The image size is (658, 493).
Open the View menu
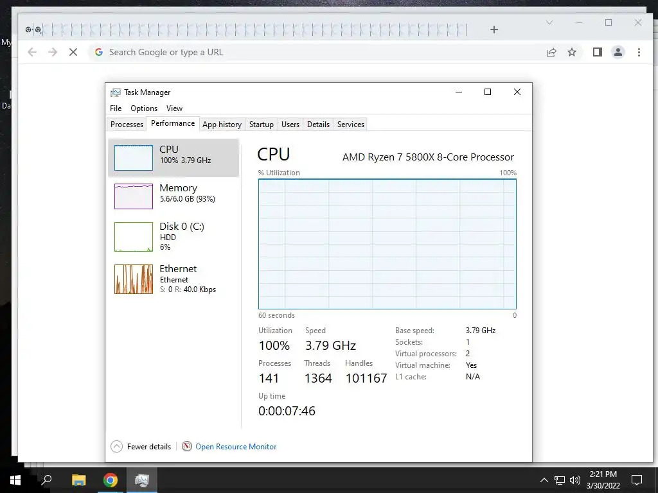174,108
